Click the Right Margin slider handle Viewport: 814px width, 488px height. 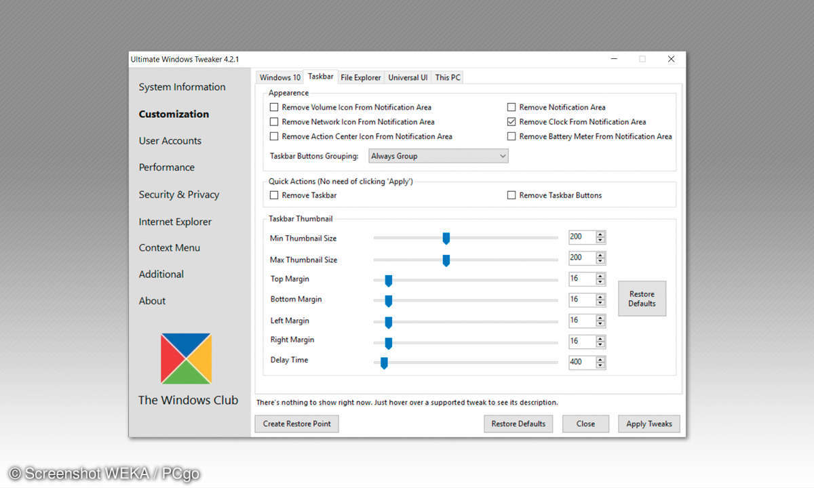[x=389, y=343]
